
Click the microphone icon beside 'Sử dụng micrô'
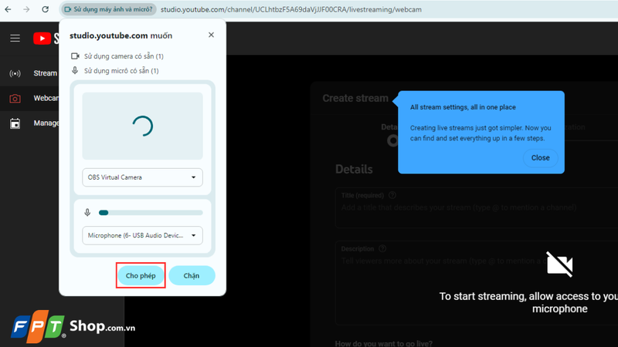pos(75,70)
